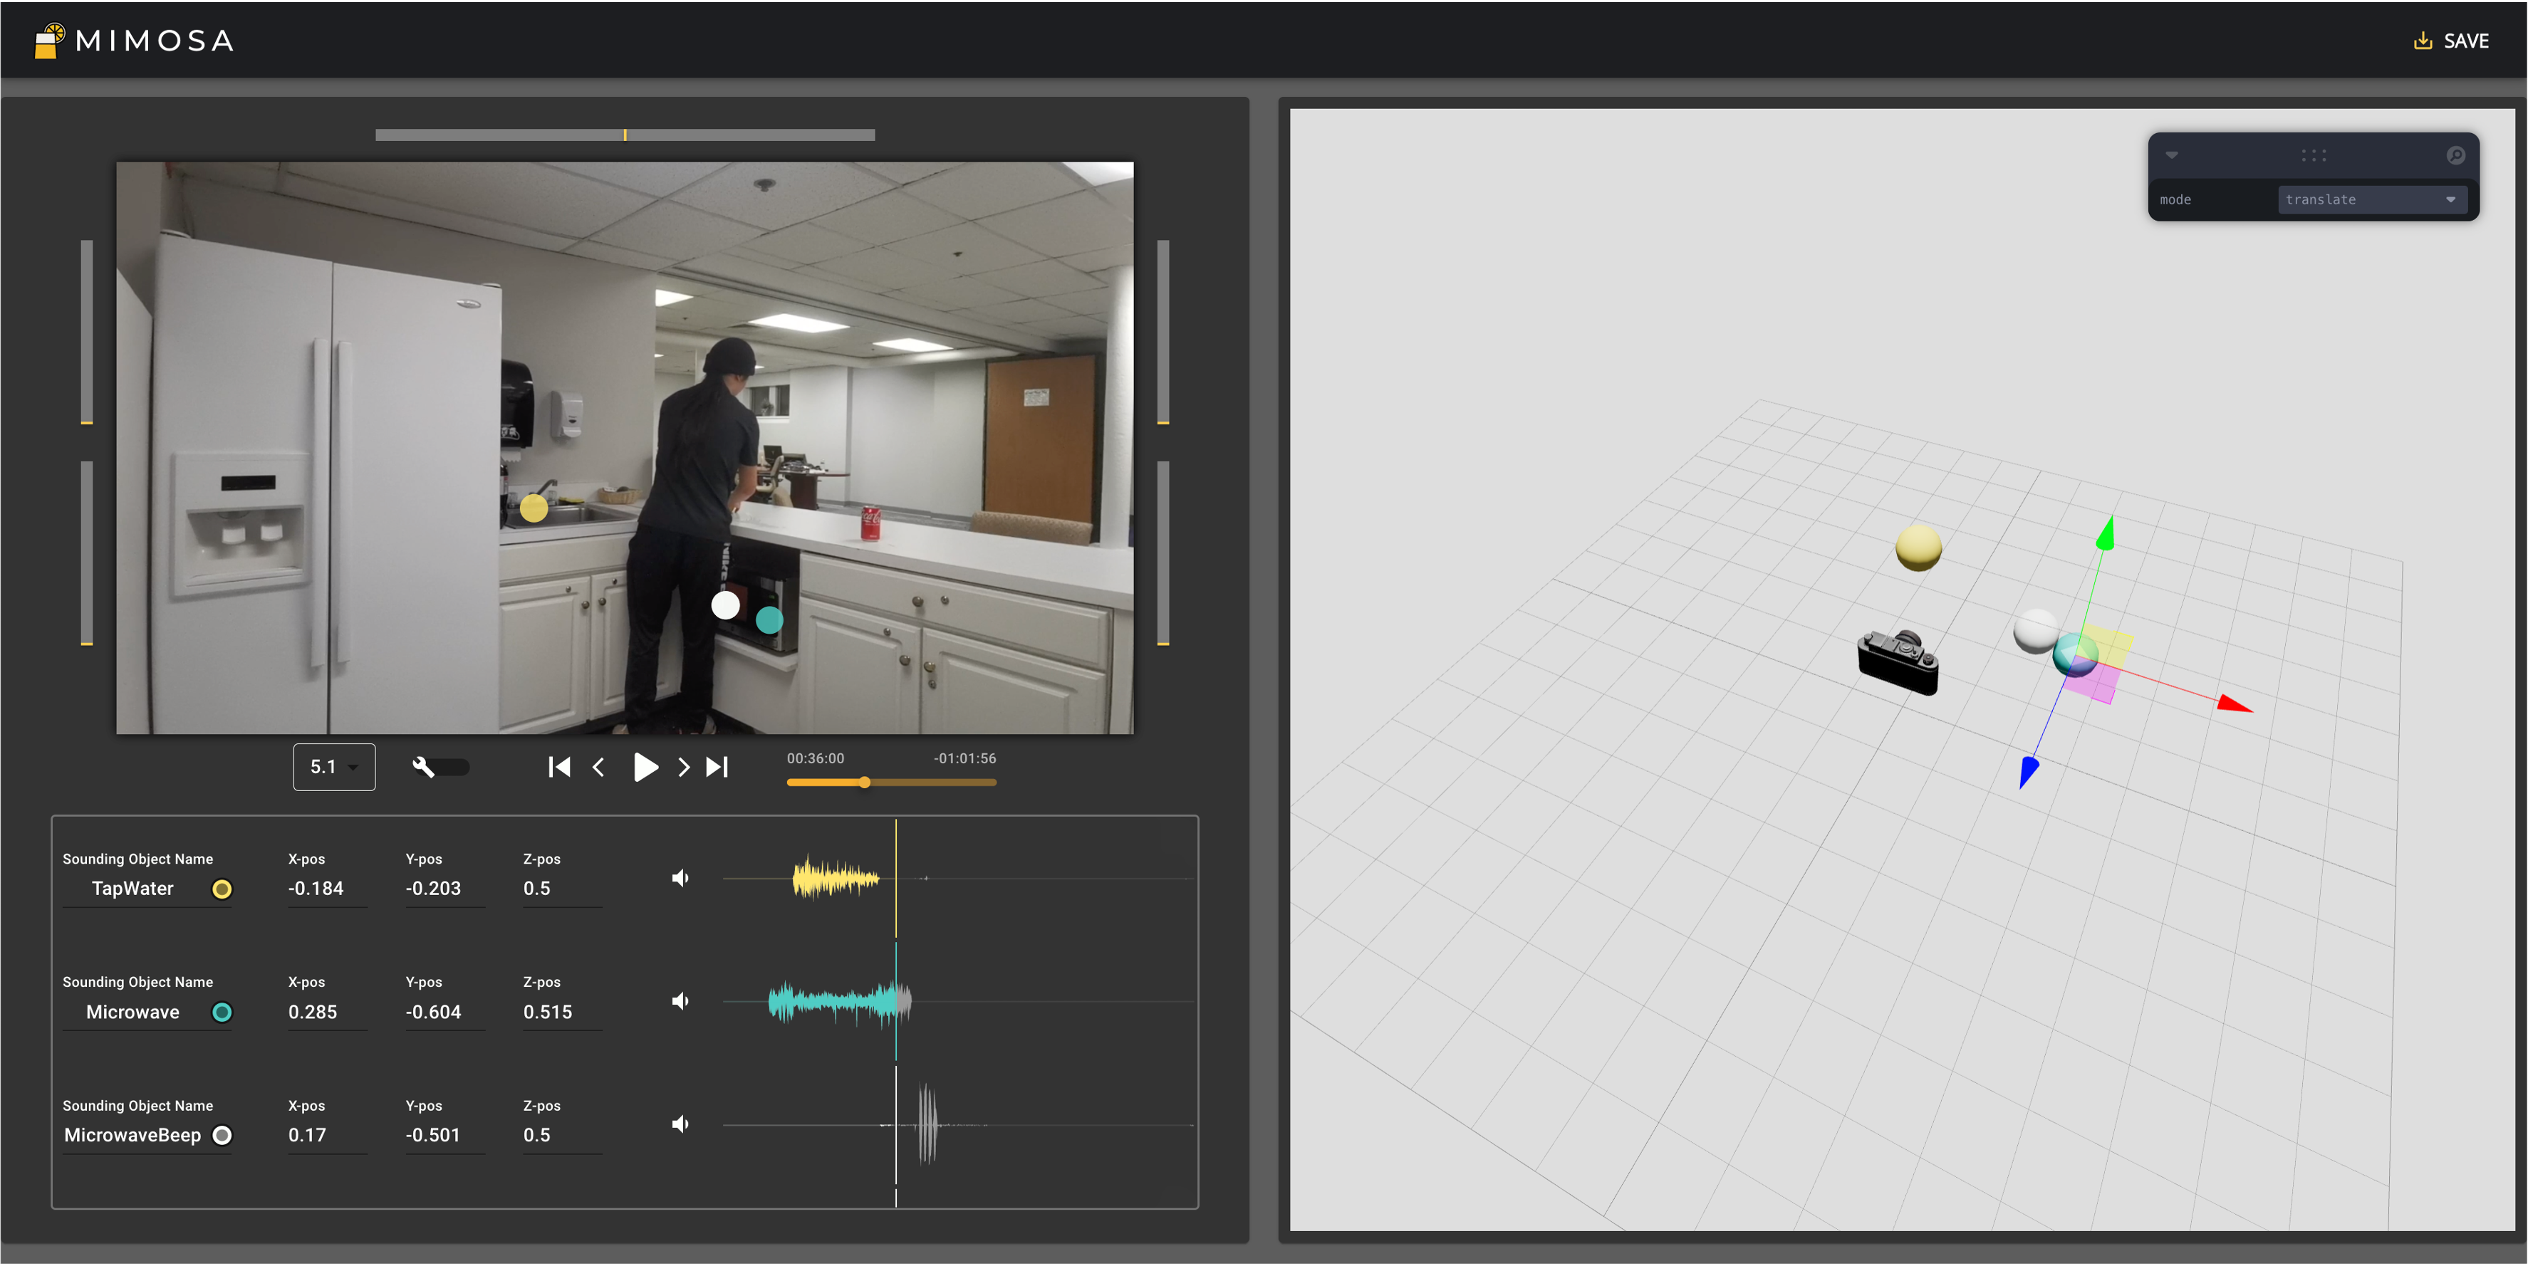
Task: Select the frame rate stepper showing 5.1
Action: (331, 765)
